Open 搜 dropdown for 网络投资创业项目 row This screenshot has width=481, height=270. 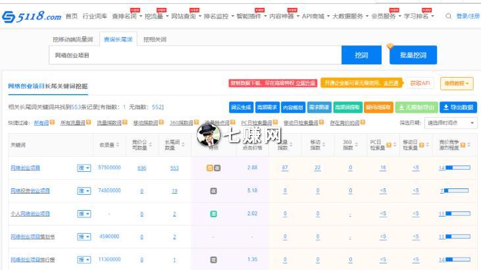(x=84, y=191)
